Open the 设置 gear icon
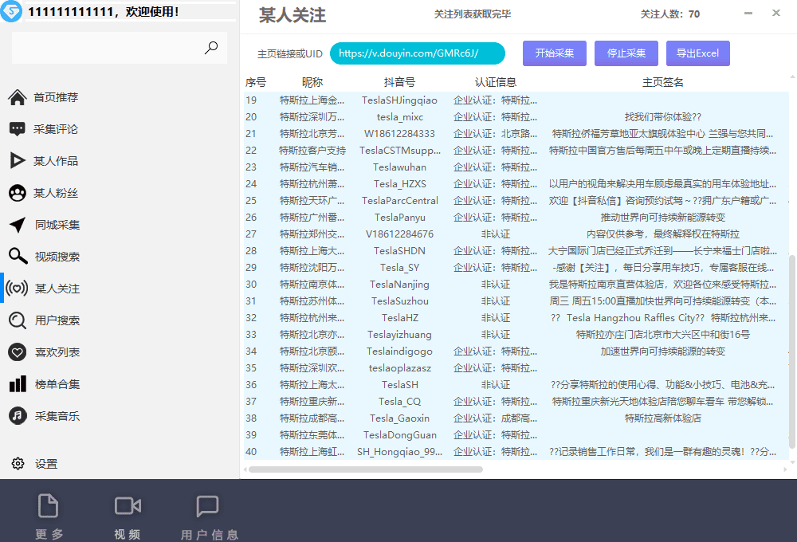Image resolution: width=797 pixels, height=542 pixels. (18, 463)
